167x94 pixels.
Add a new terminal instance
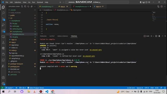(x=151, y=36)
